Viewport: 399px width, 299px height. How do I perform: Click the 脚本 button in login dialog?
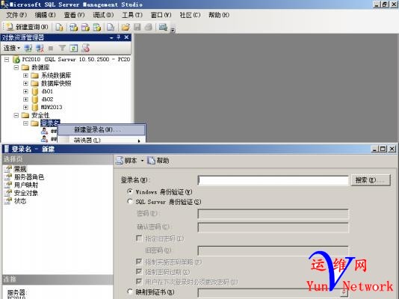126,161
